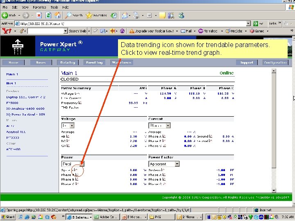Open IQ Analyzer 6400/6600 link
295x221 pixels.
pyautogui.click(x=25, y=108)
